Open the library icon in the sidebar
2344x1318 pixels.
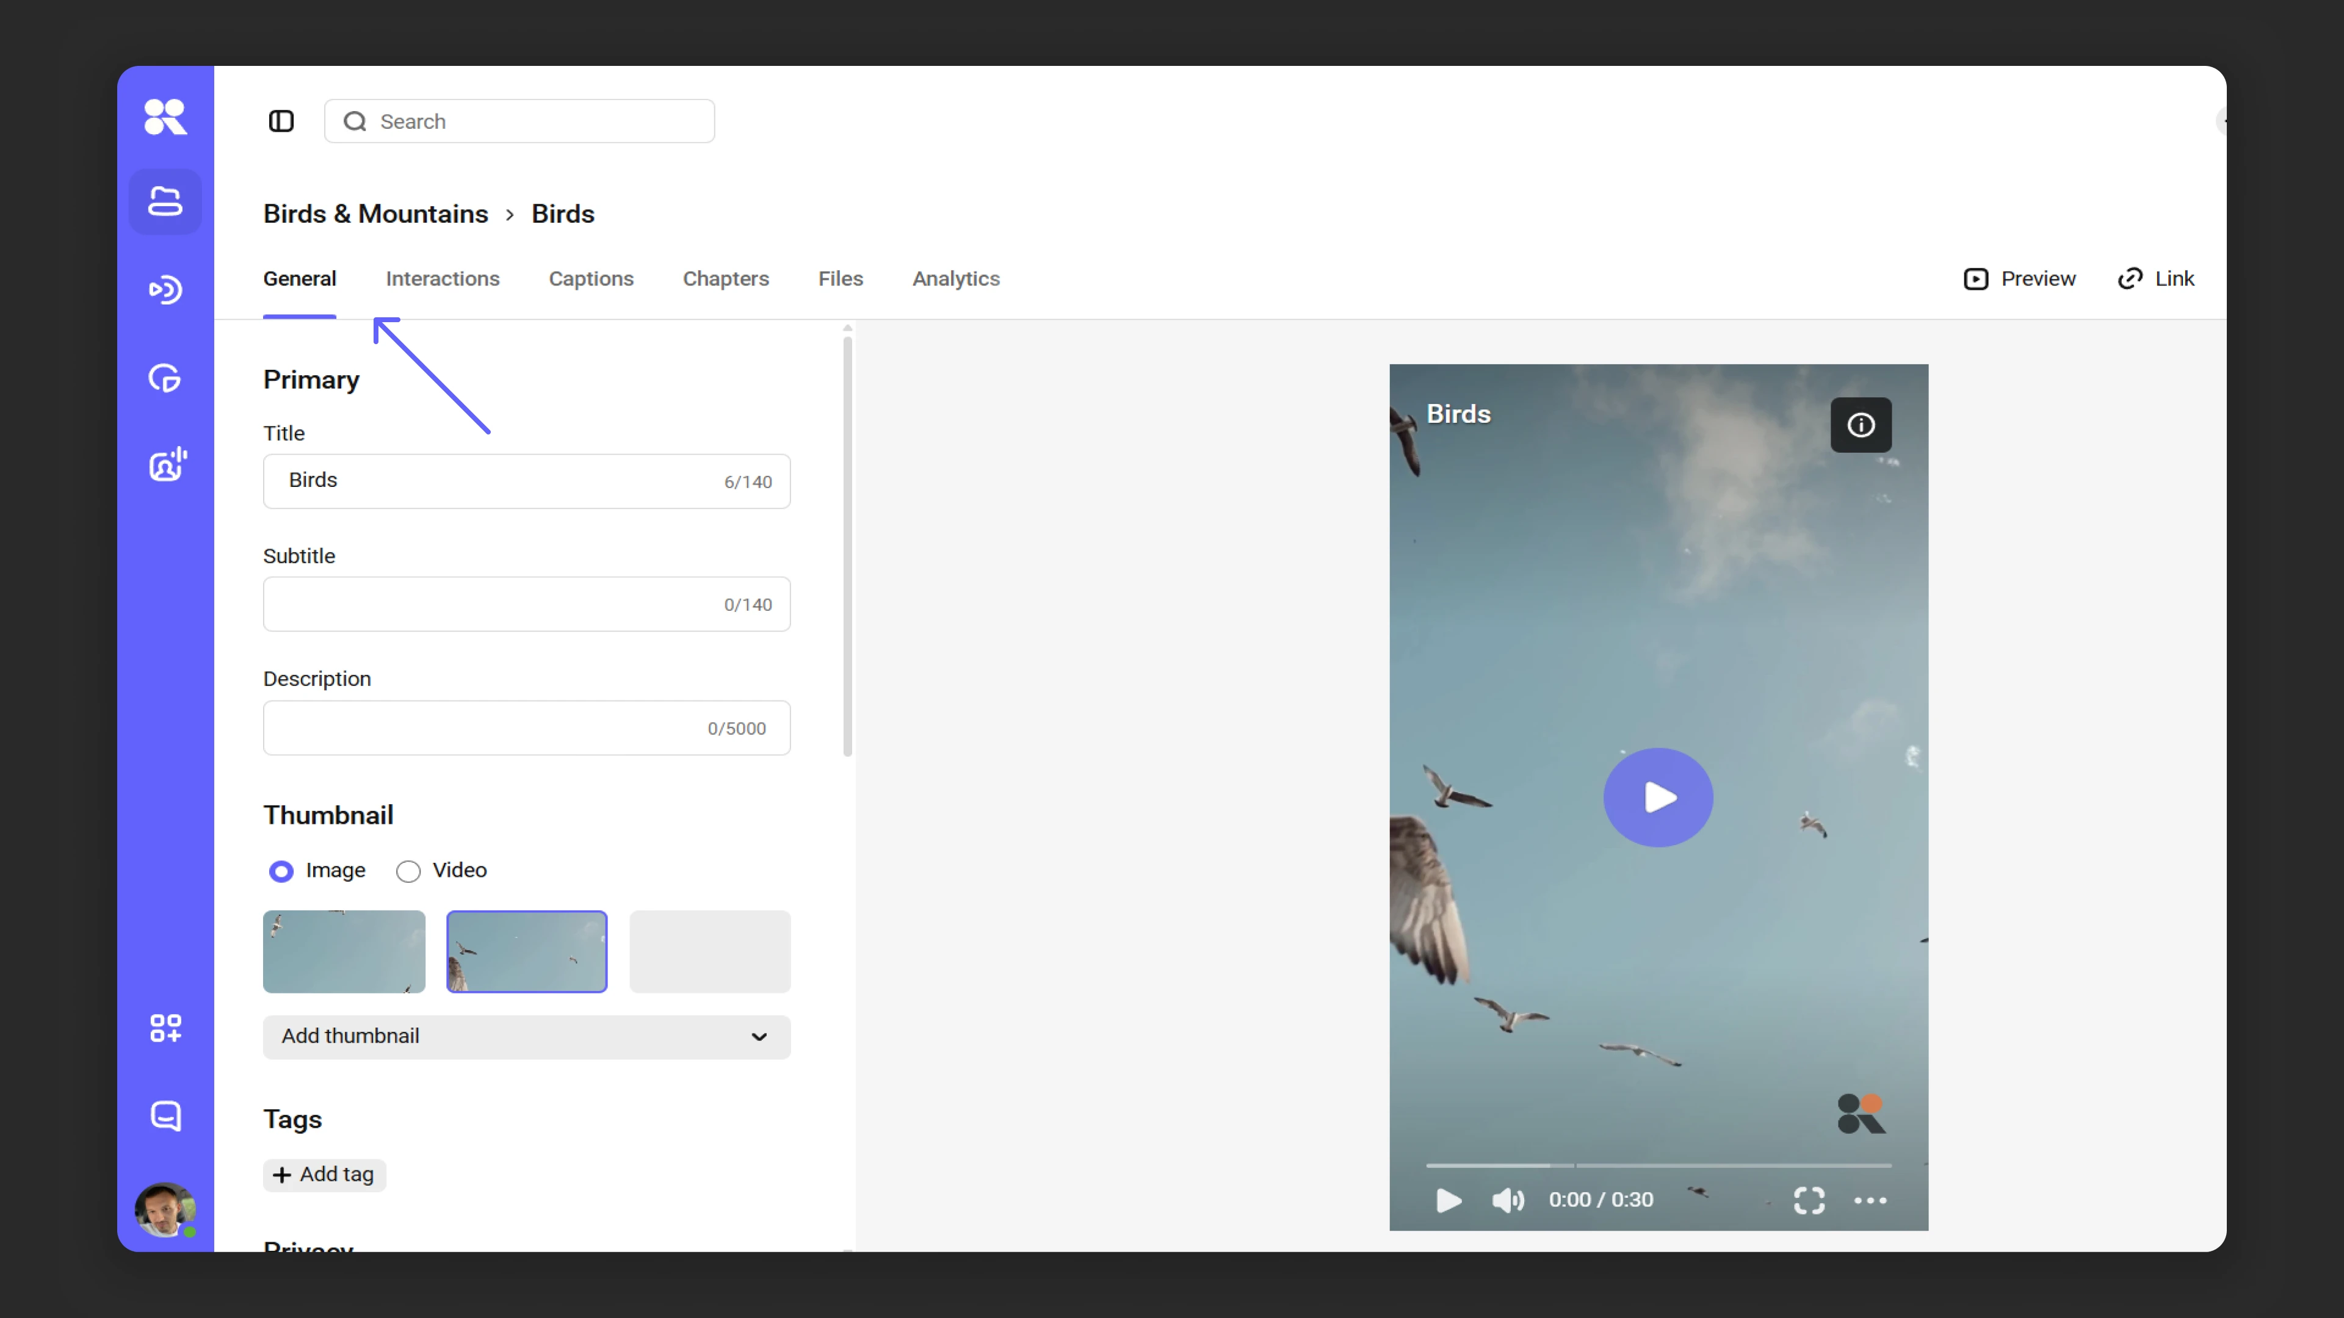165,201
